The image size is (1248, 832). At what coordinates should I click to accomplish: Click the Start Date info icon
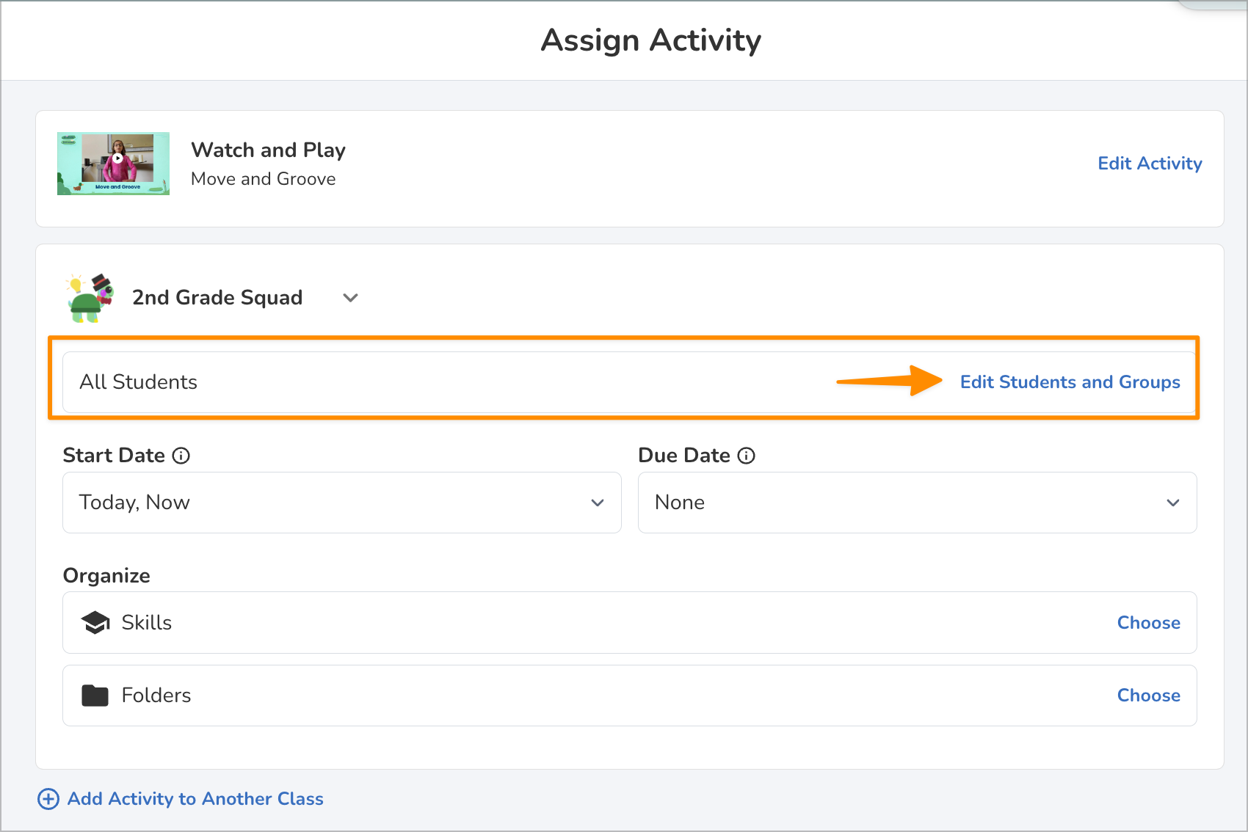tap(181, 456)
